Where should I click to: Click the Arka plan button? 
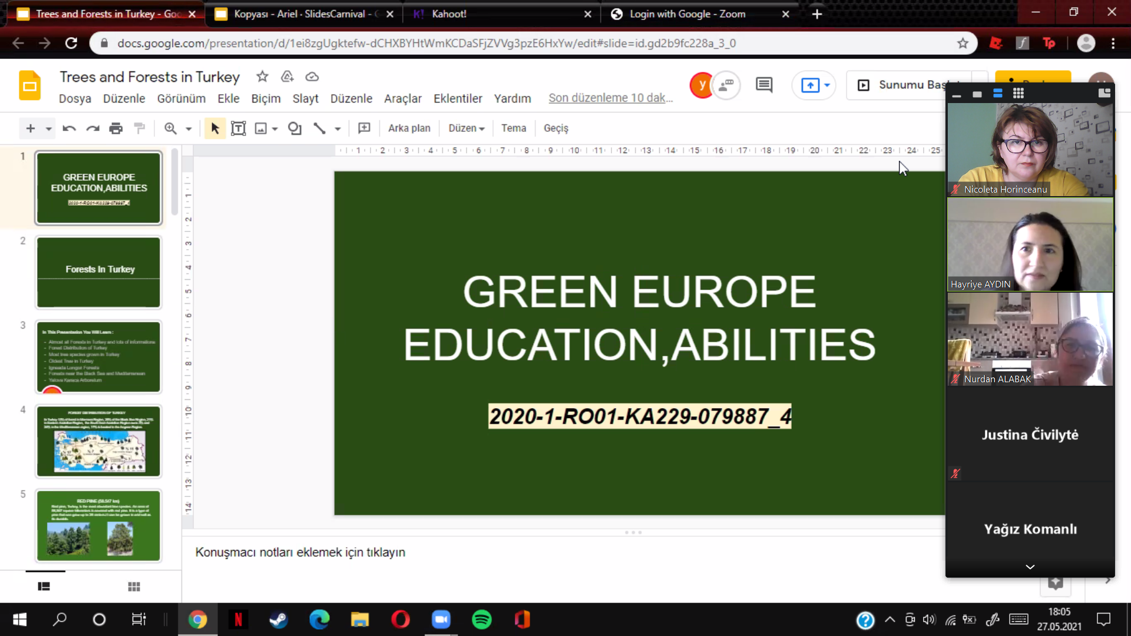409,128
